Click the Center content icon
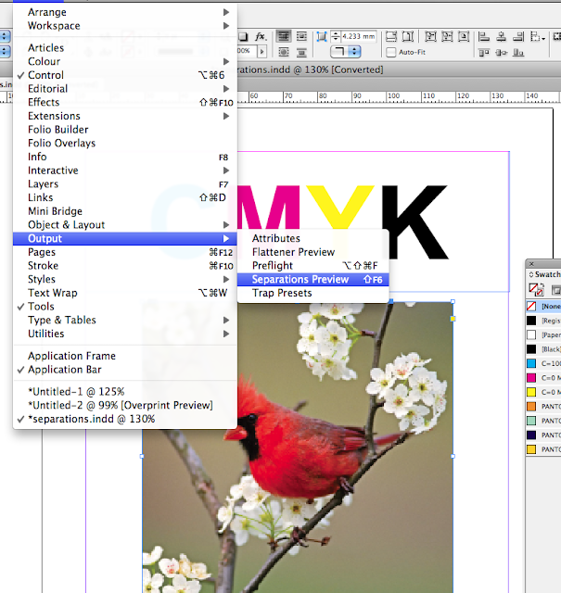 click(464, 37)
